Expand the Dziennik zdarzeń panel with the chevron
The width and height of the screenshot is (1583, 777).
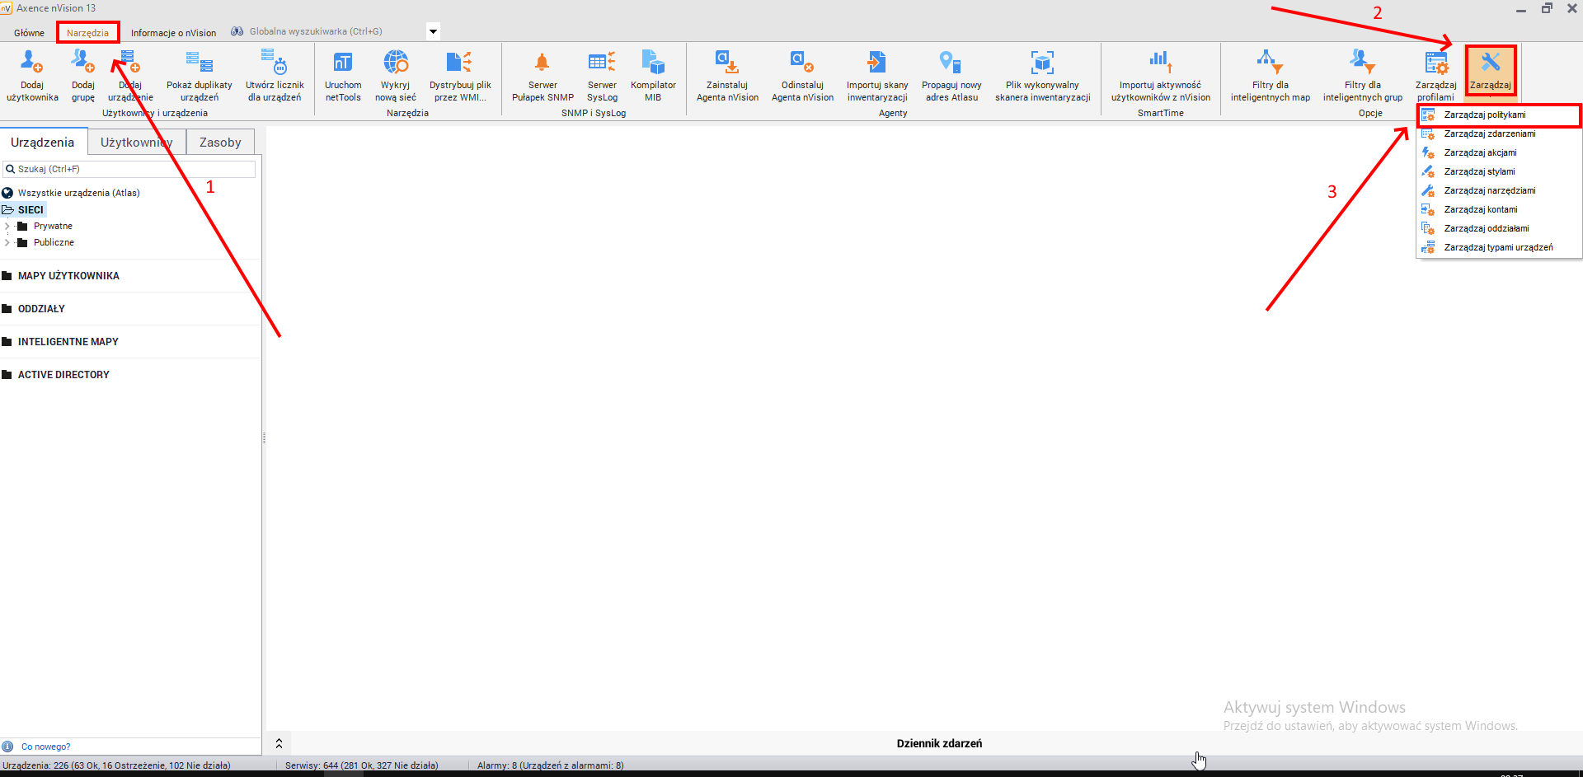pos(279,743)
